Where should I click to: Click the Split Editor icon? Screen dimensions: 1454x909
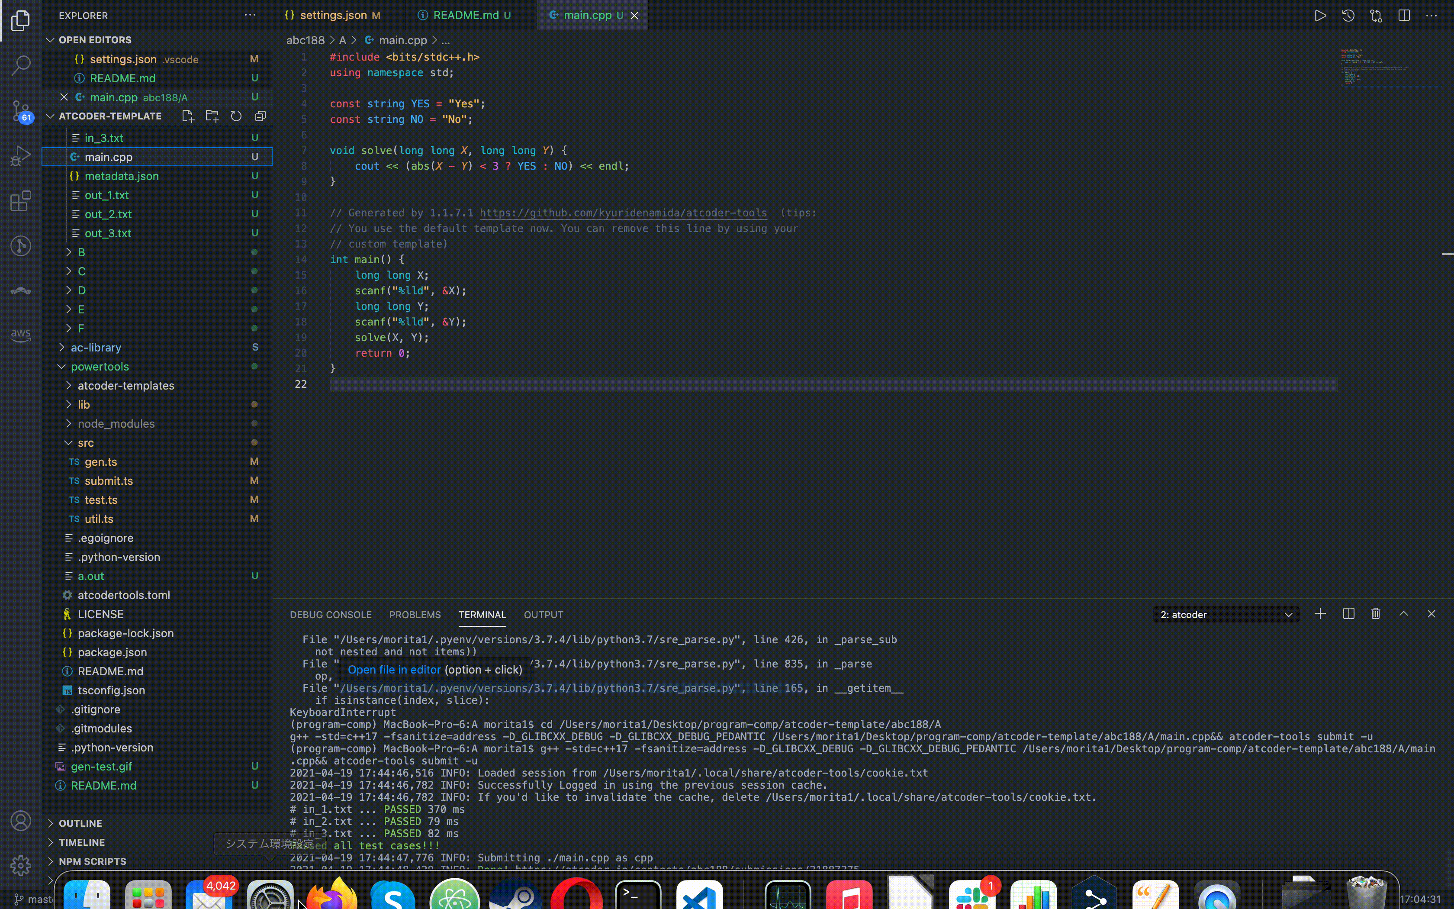(1404, 16)
